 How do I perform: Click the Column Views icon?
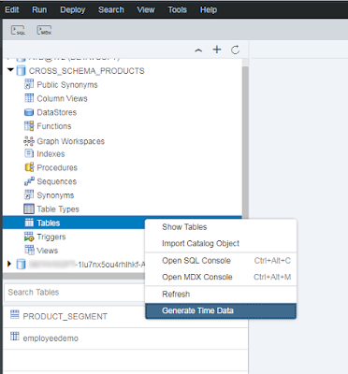click(29, 98)
